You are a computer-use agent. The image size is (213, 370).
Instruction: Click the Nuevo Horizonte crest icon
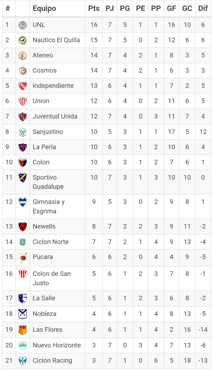tap(23, 345)
